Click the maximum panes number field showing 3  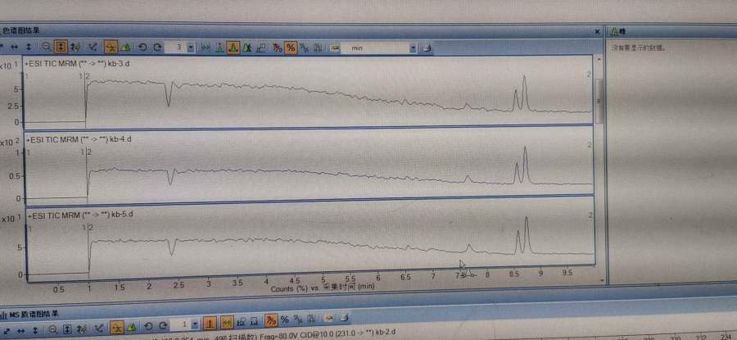[176, 48]
